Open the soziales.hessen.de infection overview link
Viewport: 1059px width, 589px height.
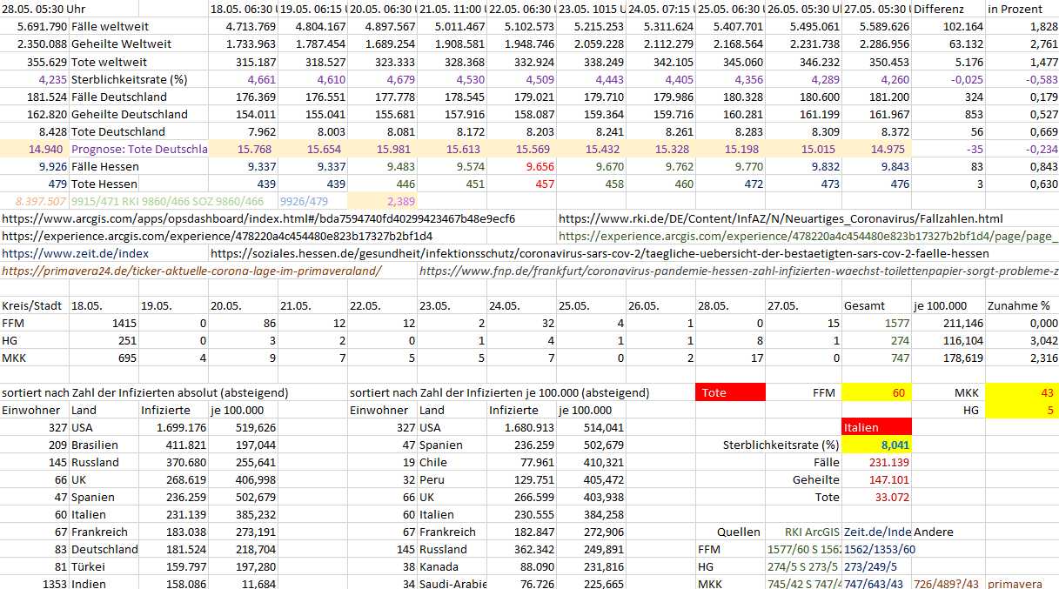click(x=599, y=253)
